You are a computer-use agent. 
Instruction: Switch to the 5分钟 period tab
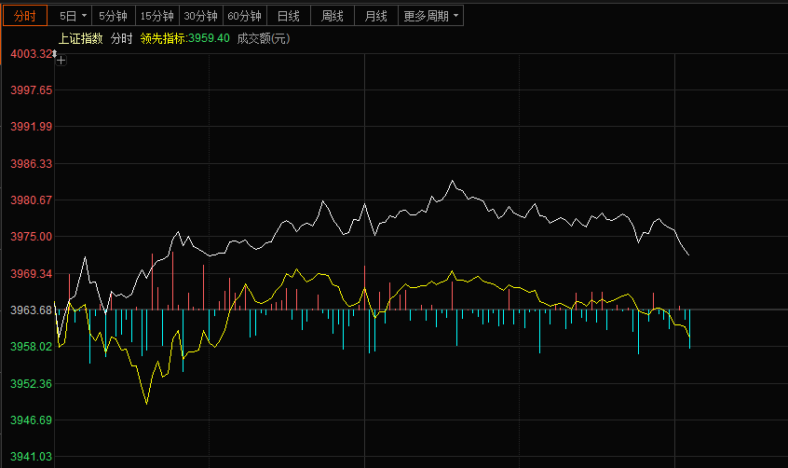pos(114,16)
